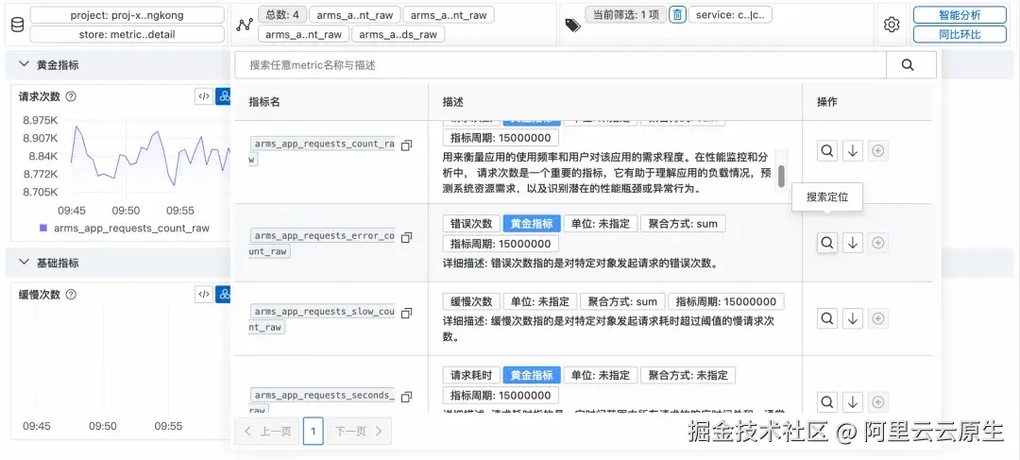Click the 黄金指标 tag in the seconds_raw row
The width and height of the screenshot is (1020, 460).
click(x=532, y=375)
